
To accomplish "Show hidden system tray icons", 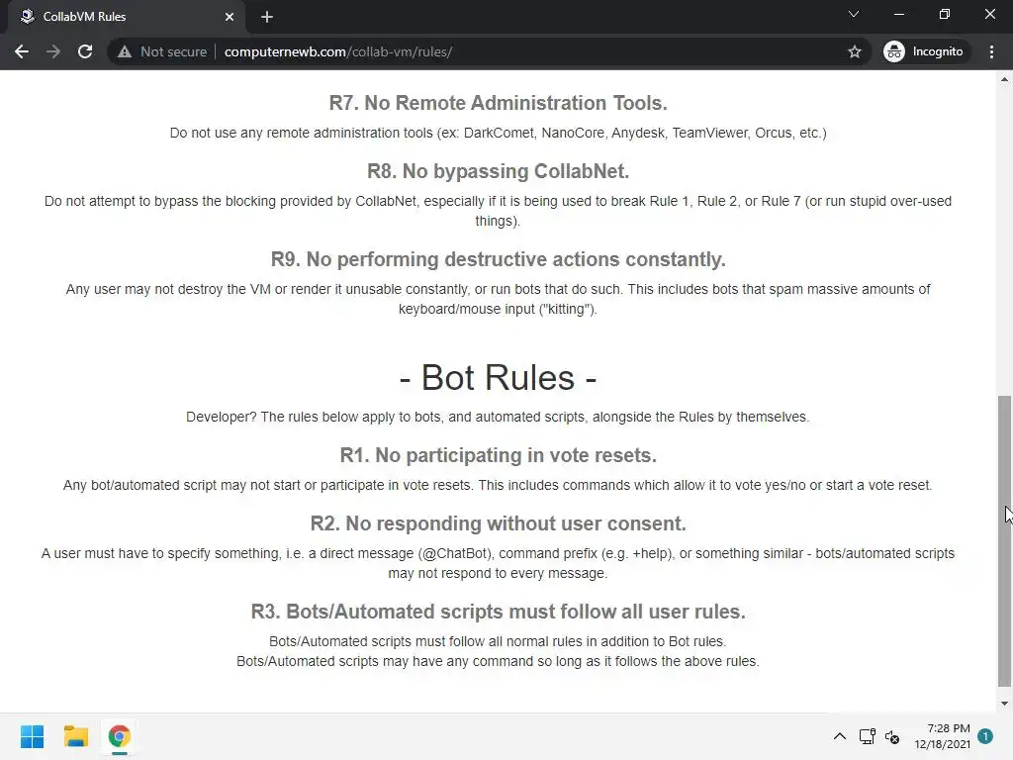I will [x=839, y=736].
